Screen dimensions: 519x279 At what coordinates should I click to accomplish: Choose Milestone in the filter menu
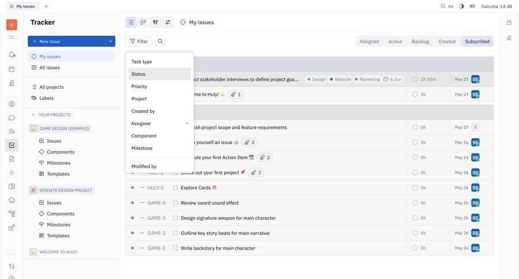tap(160, 148)
